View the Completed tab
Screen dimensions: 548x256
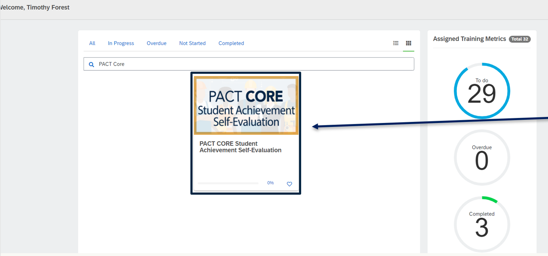click(231, 43)
